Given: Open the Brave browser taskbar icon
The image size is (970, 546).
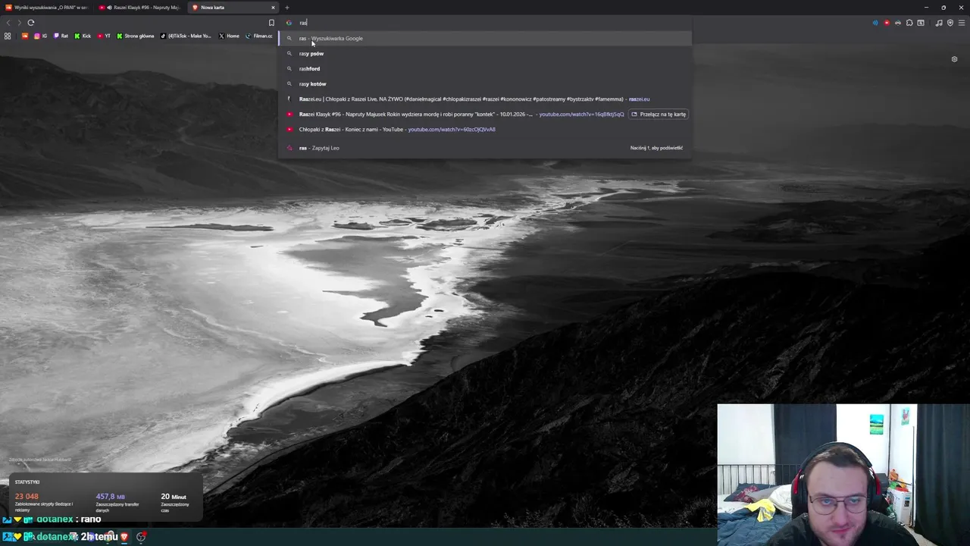Looking at the screenshot, I should pyautogui.click(x=124, y=537).
